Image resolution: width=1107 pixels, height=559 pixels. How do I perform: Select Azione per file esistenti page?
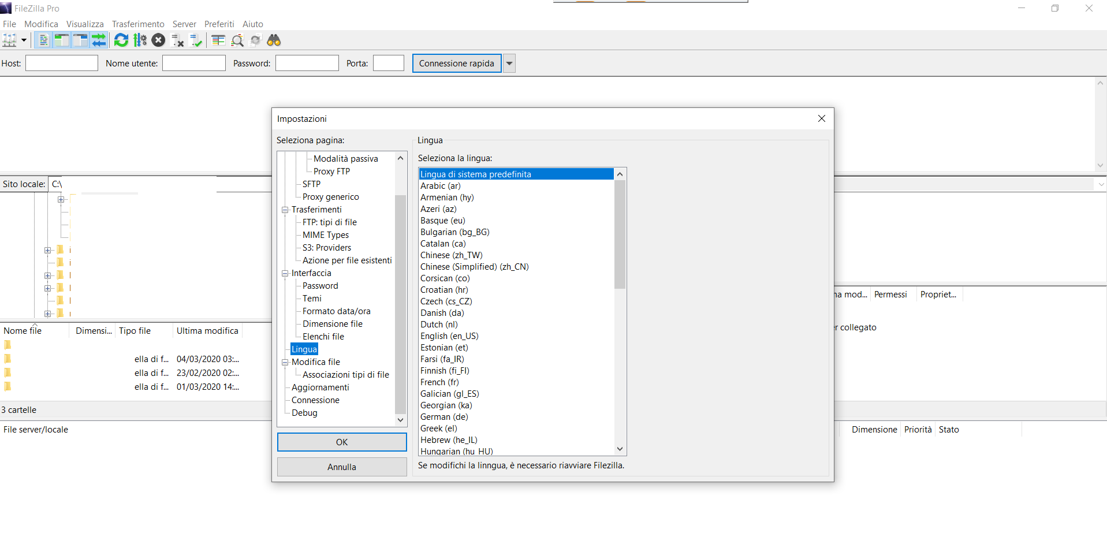347,260
